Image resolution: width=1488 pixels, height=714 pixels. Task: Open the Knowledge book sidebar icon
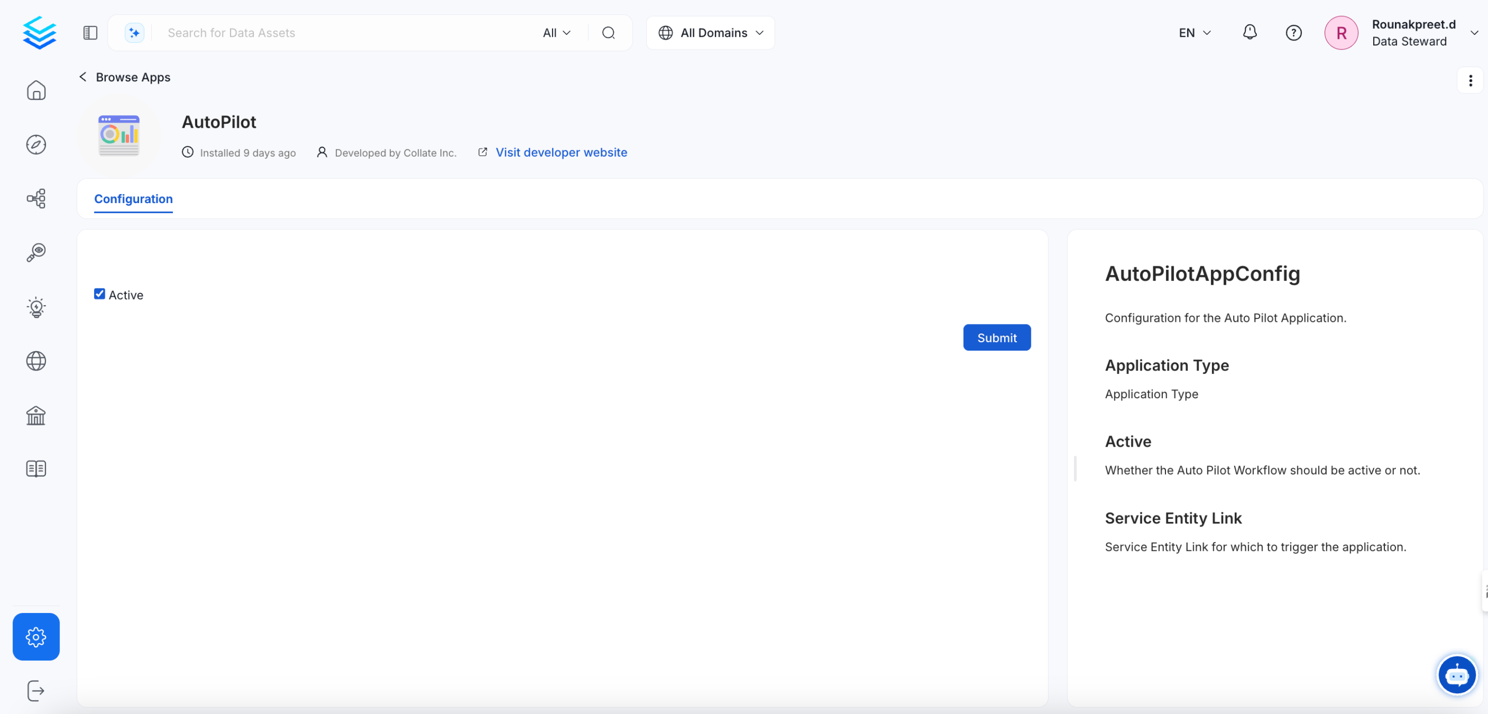36,469
